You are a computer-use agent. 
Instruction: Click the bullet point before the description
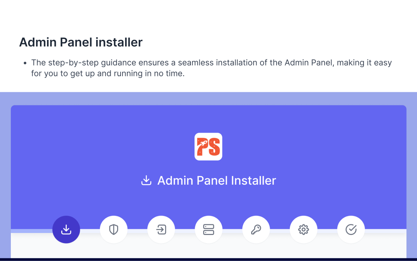pyautogui.click(x=25, y=63)
